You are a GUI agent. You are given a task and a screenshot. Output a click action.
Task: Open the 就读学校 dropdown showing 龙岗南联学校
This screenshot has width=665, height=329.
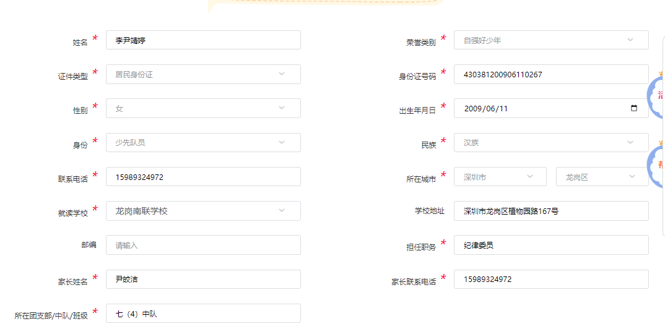[203, 211]
